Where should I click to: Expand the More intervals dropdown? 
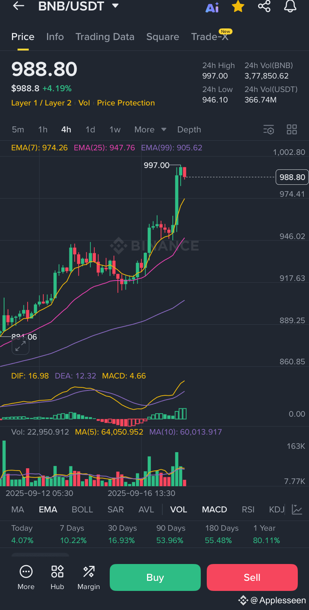pyautogui.click(x=150, y=129)
